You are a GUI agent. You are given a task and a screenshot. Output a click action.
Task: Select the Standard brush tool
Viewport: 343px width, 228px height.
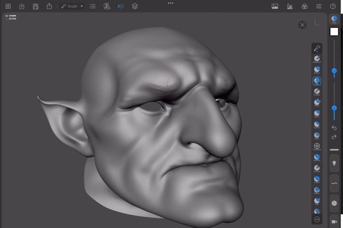pos(317,59)
